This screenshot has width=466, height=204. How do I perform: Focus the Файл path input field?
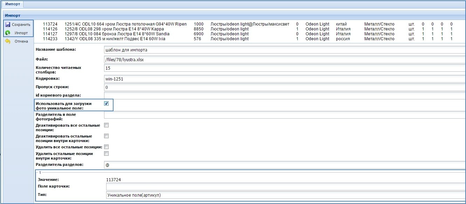pyautogui.click(x=285, y=60)
